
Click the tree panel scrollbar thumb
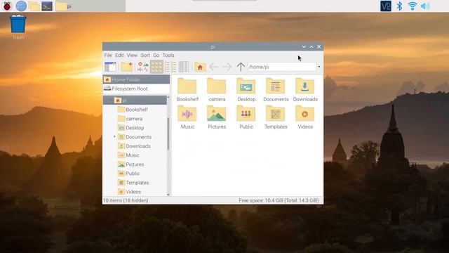tap(168, 134)
